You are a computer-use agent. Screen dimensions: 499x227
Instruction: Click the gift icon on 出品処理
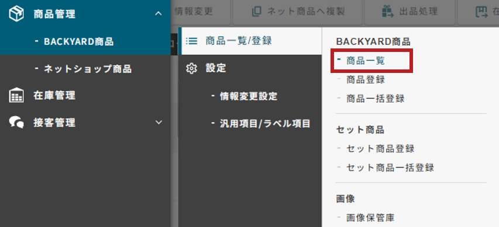coord(387,12)
